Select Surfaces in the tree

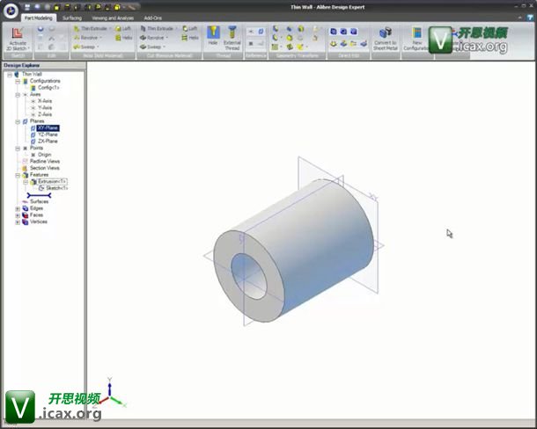(x=39, y=201)
